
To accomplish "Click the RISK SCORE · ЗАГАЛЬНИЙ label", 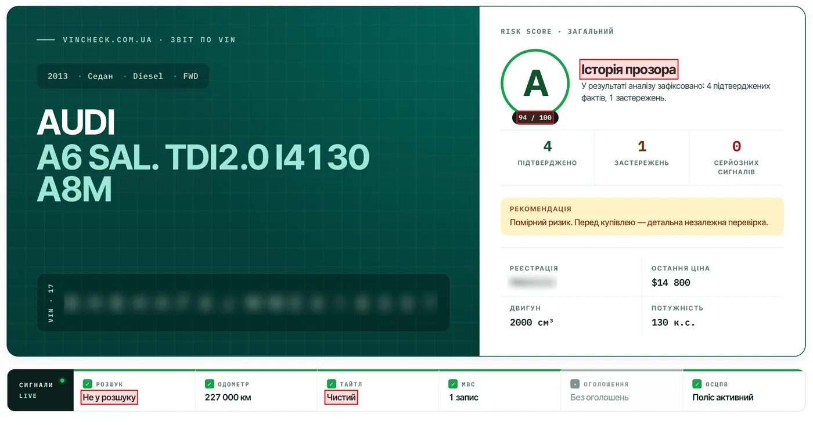I will click(x=557, y=31).
